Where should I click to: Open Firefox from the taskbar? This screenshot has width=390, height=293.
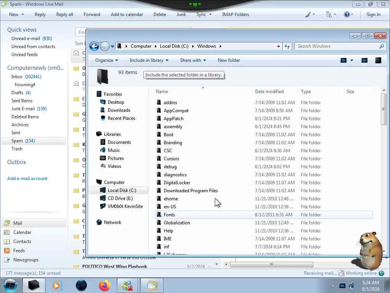point(105,285)
